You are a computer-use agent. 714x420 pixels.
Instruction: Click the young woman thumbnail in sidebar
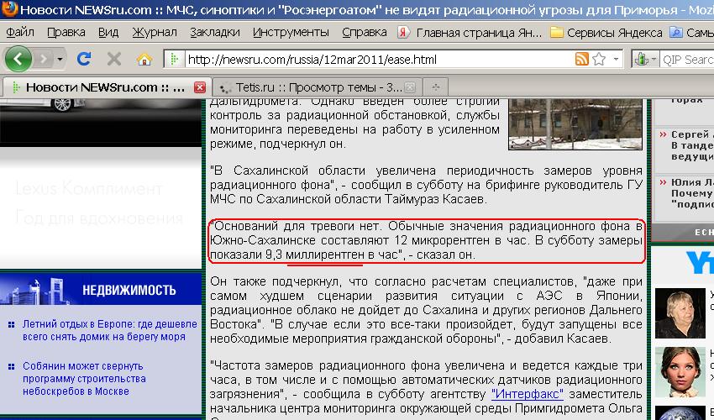click(680, 372)
